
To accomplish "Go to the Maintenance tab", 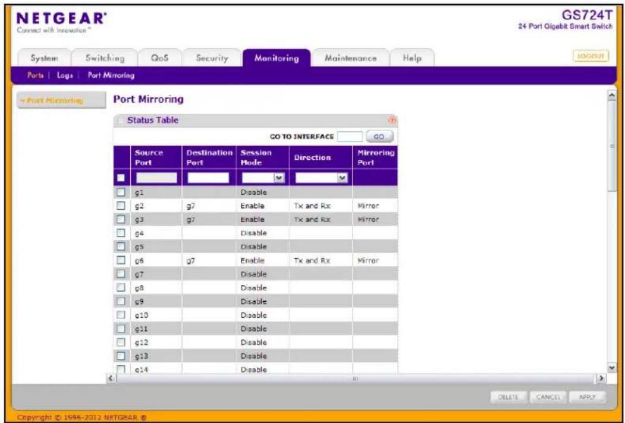I will [350, 58].
